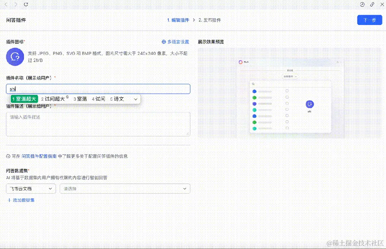Select step 2. 发布插件
This screenshot has width=386, height=249.
(x=210, y=20)
